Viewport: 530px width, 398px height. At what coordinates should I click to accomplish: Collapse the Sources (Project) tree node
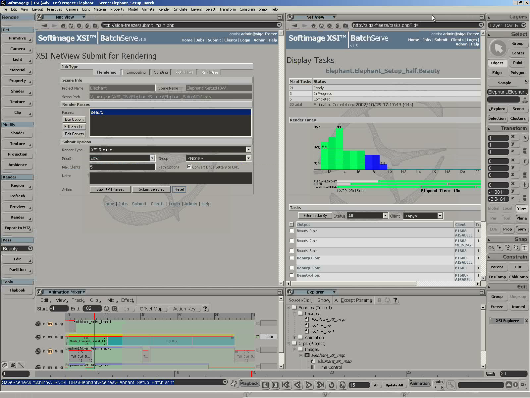point(289,307)
